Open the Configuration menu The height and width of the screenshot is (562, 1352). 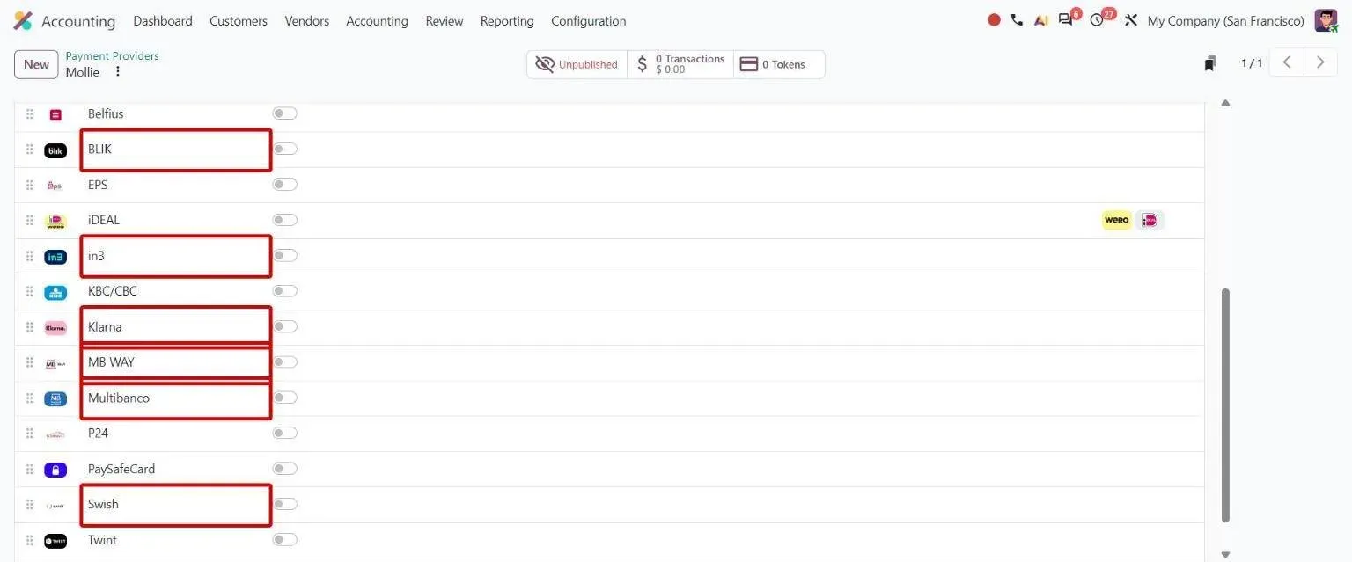589,20
